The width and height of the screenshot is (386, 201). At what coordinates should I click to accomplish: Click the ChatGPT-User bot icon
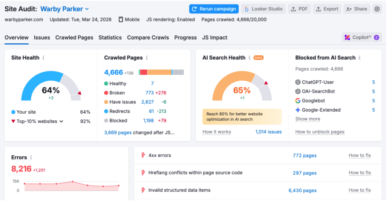click(x=298, y=82)
